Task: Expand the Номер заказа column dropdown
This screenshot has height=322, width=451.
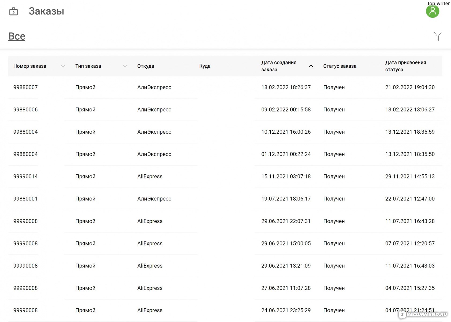Action: (63, 66)
